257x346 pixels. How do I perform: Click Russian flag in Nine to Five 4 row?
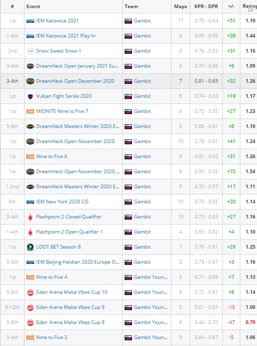click(128, 278)
